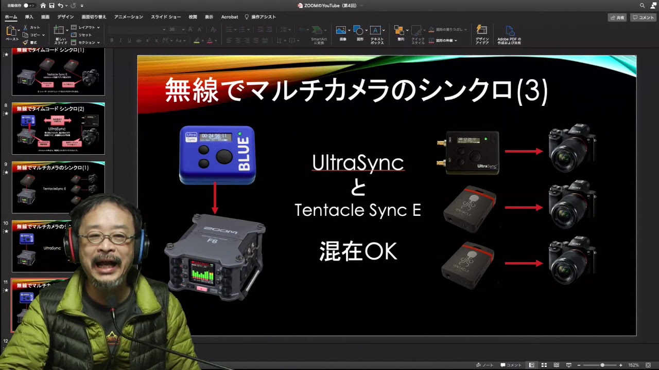Switch to the デザイン tab
Viewport: 659px width, 370px height.
[65, 17]
